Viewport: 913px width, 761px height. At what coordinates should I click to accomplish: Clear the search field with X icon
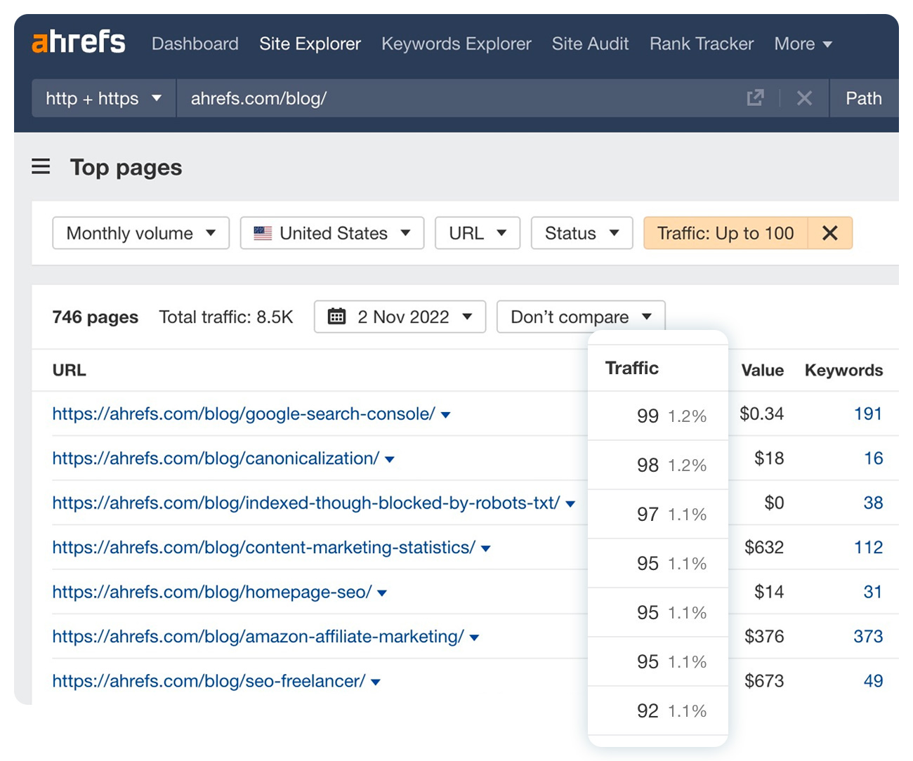(804, 98)
